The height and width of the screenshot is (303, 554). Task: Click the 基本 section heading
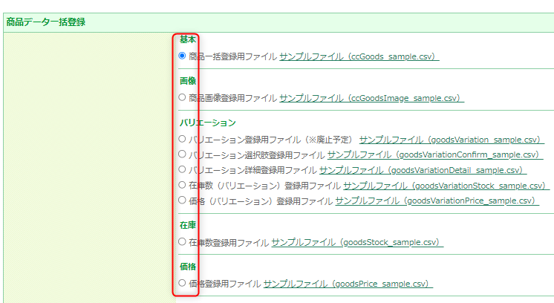coord(188,39)
